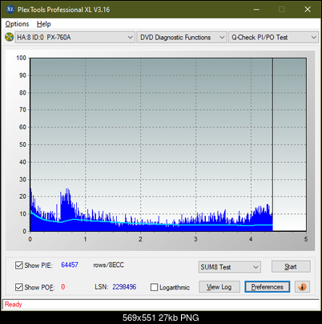Open the Help menu
The image size is (322, 324).
pos(44,24)
